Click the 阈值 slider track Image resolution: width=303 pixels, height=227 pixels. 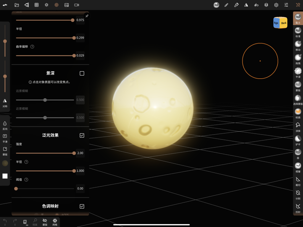(45, 189)
